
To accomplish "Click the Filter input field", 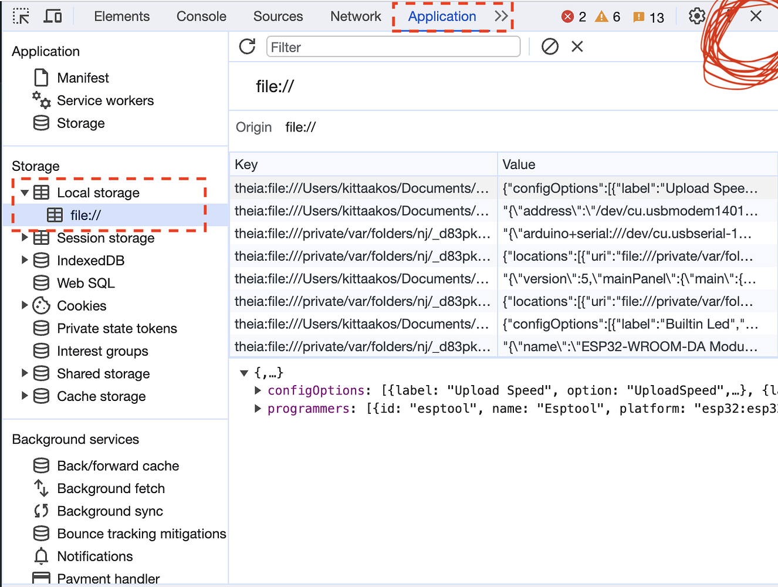I will (x=393, y=46).
